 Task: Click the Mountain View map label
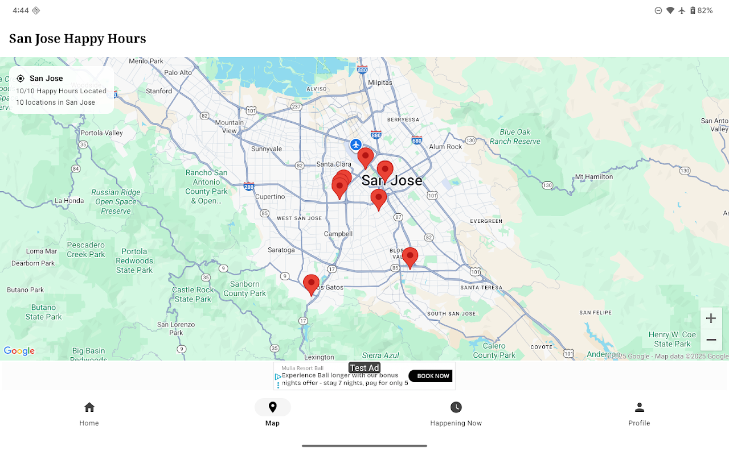[x=230, y=126]
